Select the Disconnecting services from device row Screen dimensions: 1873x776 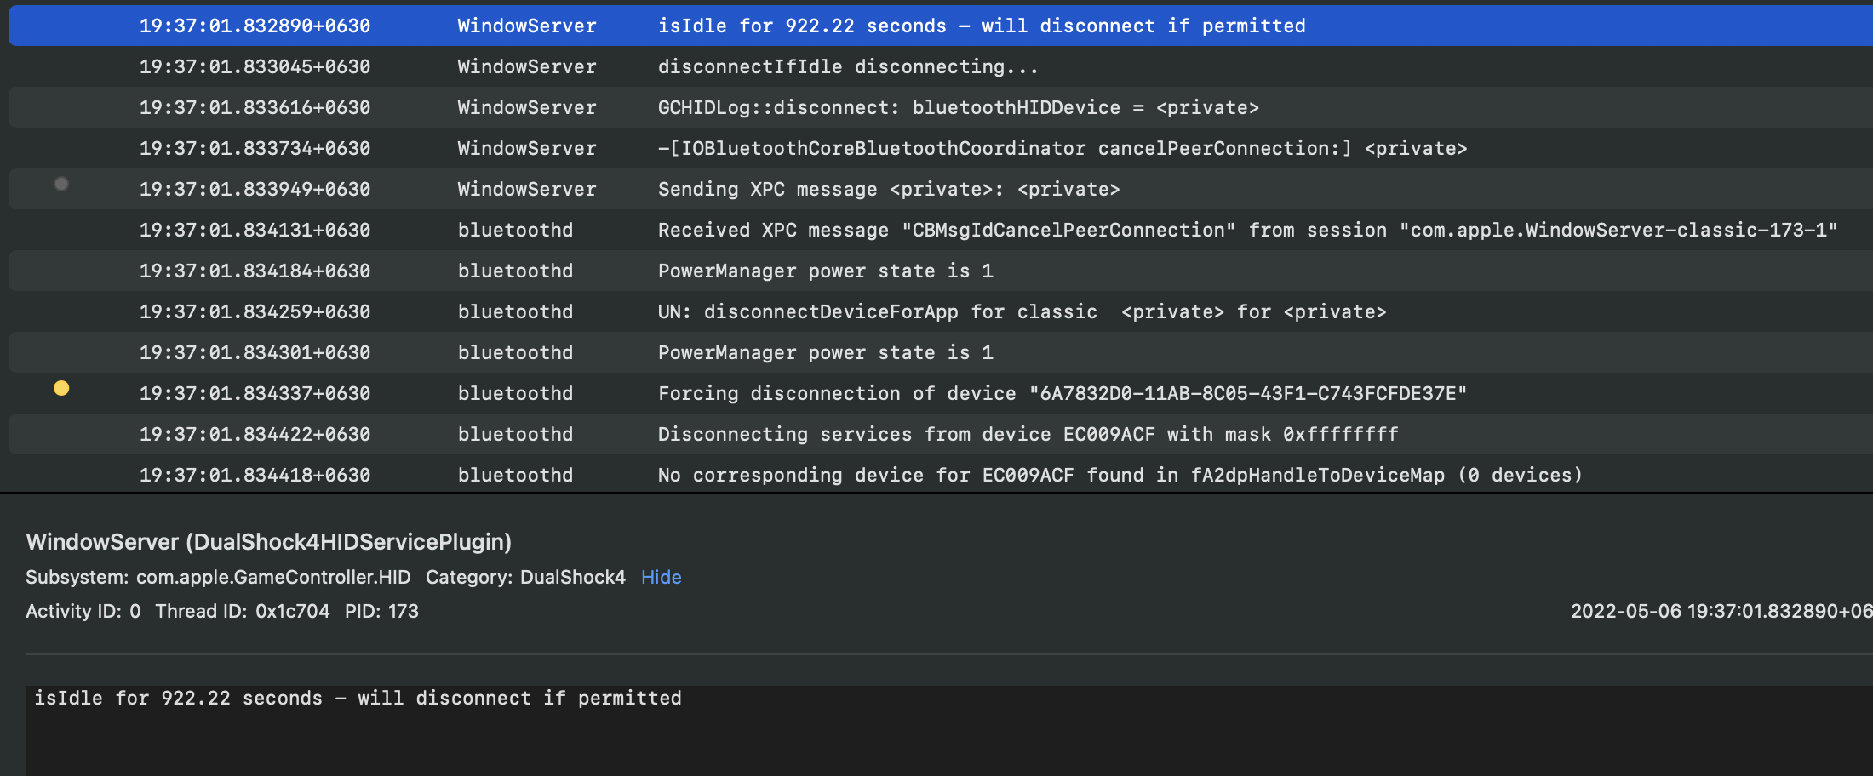(1028, 435)
